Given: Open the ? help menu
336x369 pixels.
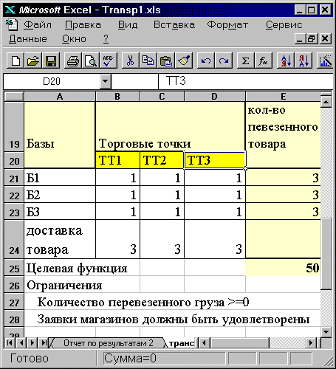Looking at the screenshot, I should (x=106, y=39).
